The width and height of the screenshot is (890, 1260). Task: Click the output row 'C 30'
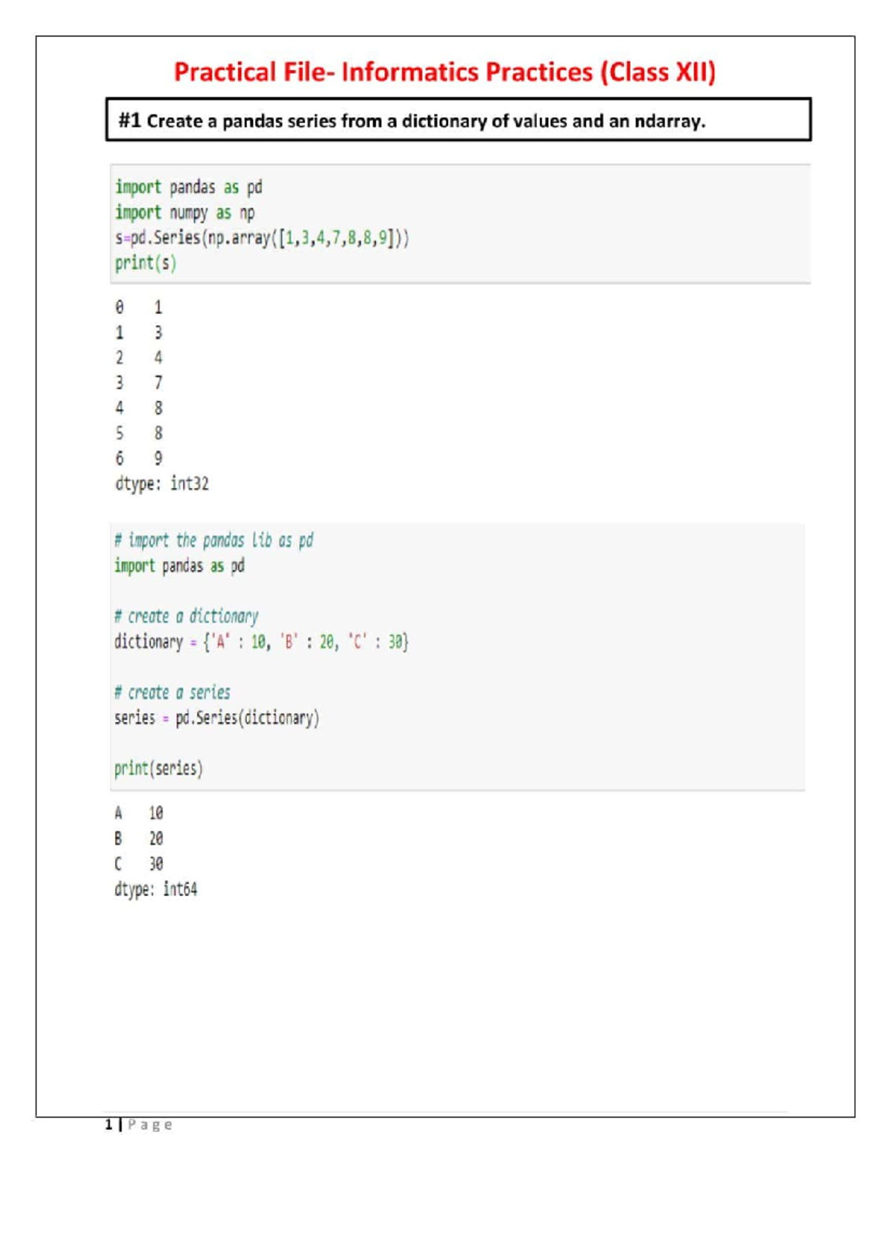coord(139,864)
